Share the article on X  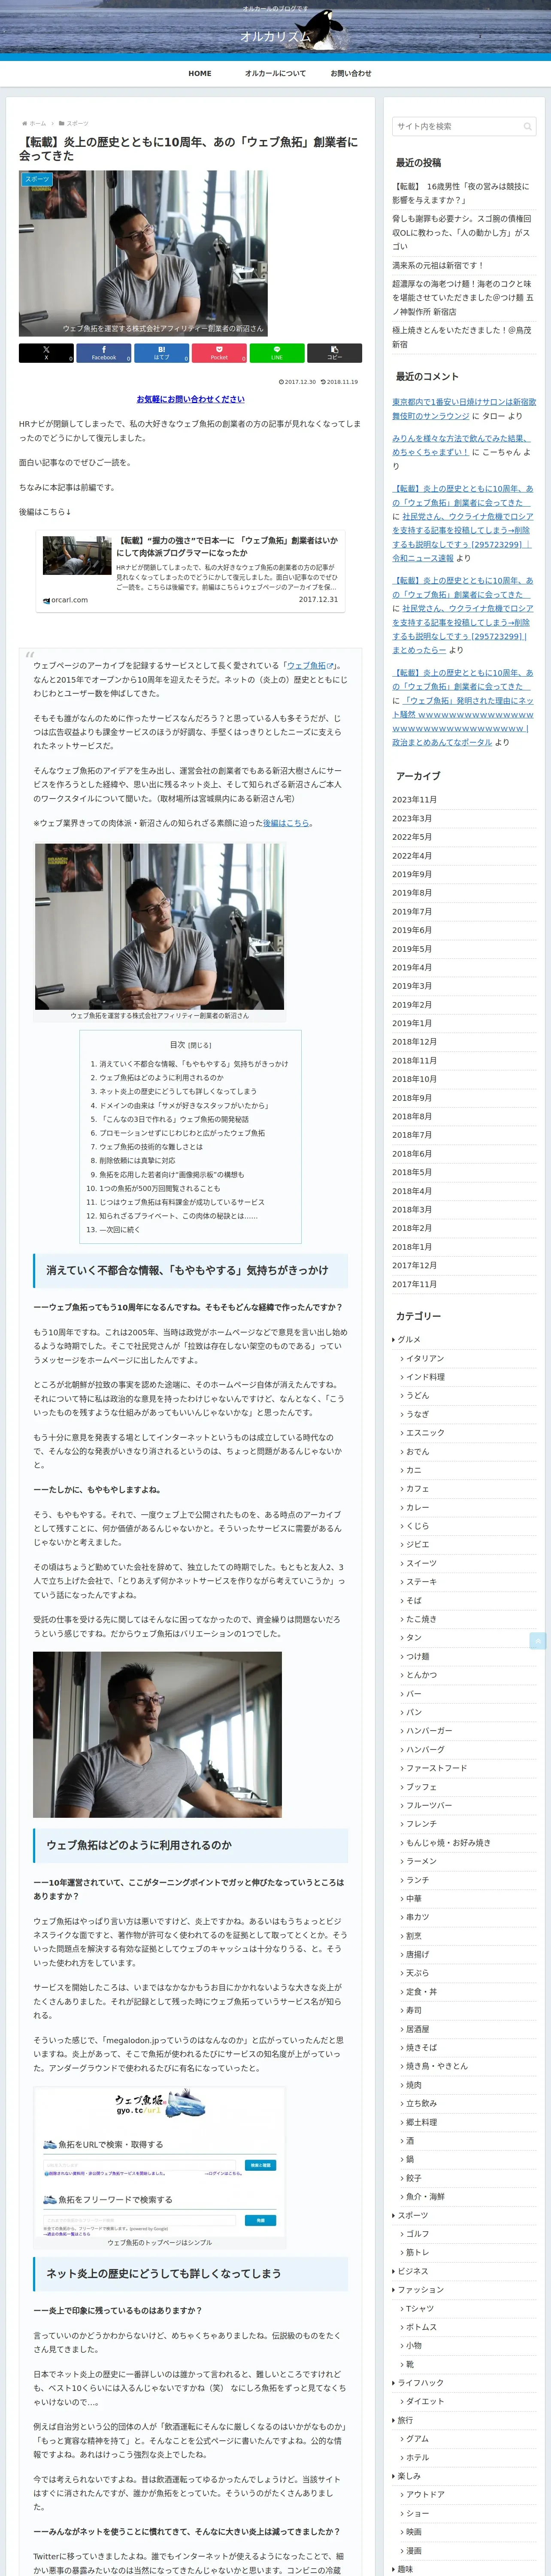click(x=46, y=353)
